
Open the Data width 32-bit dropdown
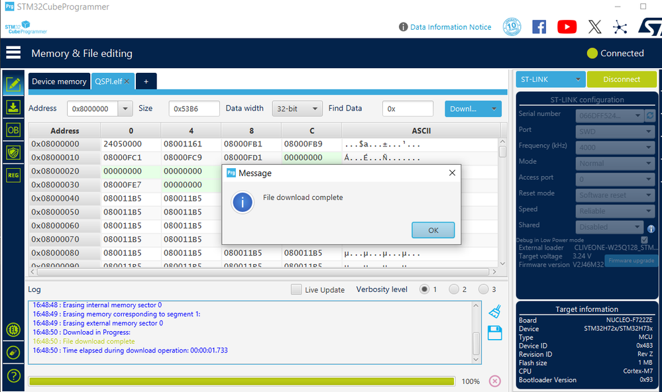point(298,109)
